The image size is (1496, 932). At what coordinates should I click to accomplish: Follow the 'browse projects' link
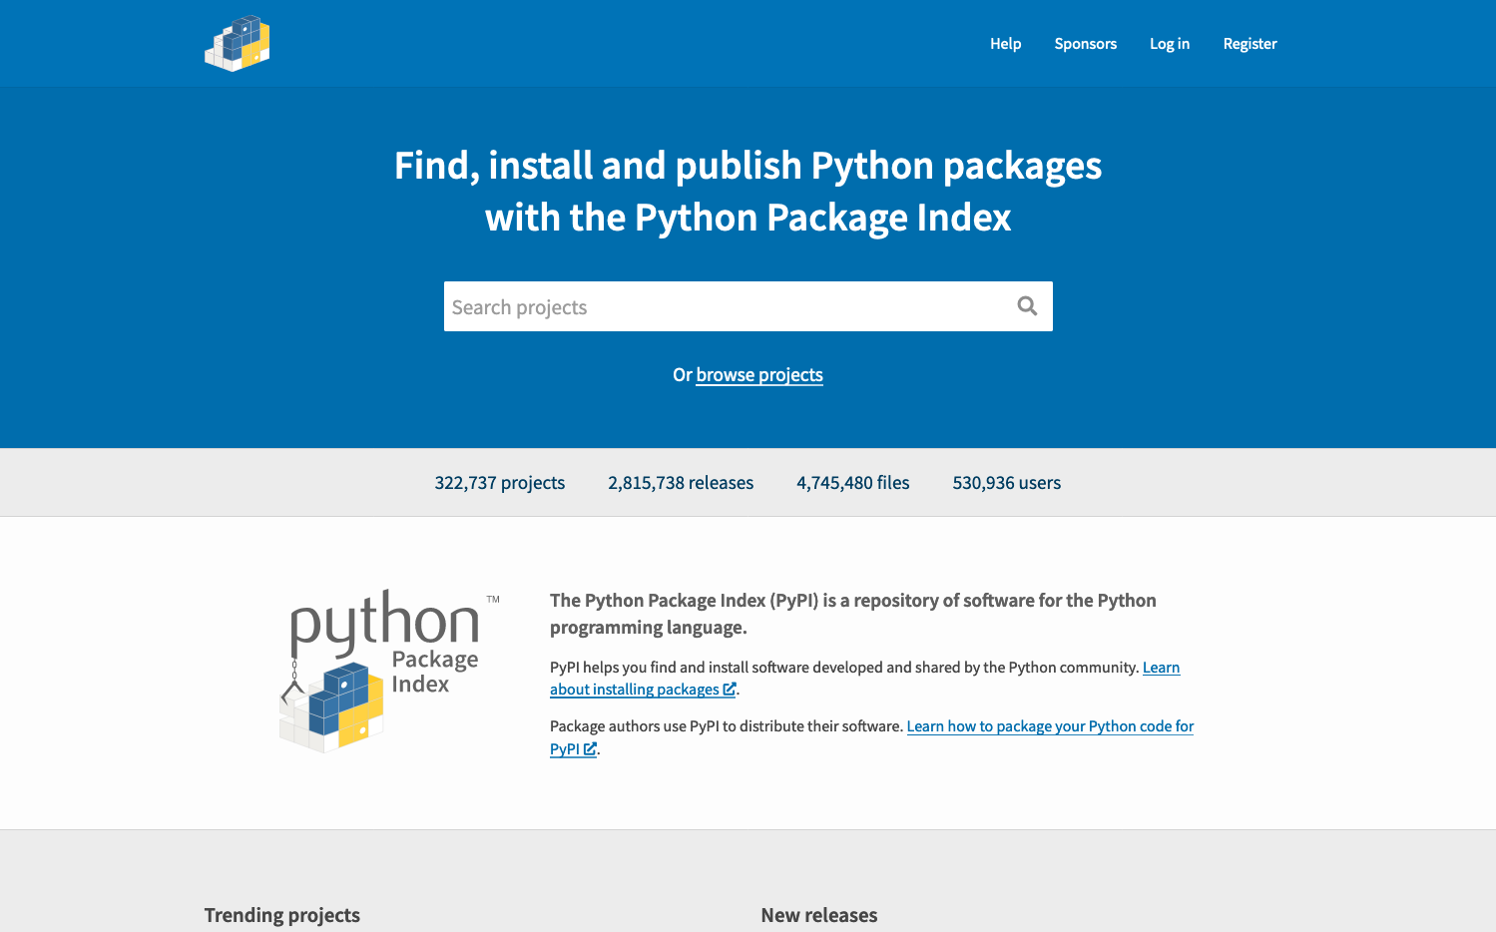point(758,375)
